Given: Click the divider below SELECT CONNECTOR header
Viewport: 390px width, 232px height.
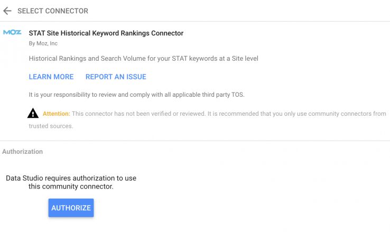Looking at the screenshot, I should click(x=195, y=22).
